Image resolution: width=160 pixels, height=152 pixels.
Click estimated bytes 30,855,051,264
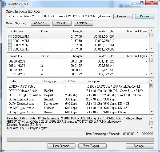coord(104,45)
